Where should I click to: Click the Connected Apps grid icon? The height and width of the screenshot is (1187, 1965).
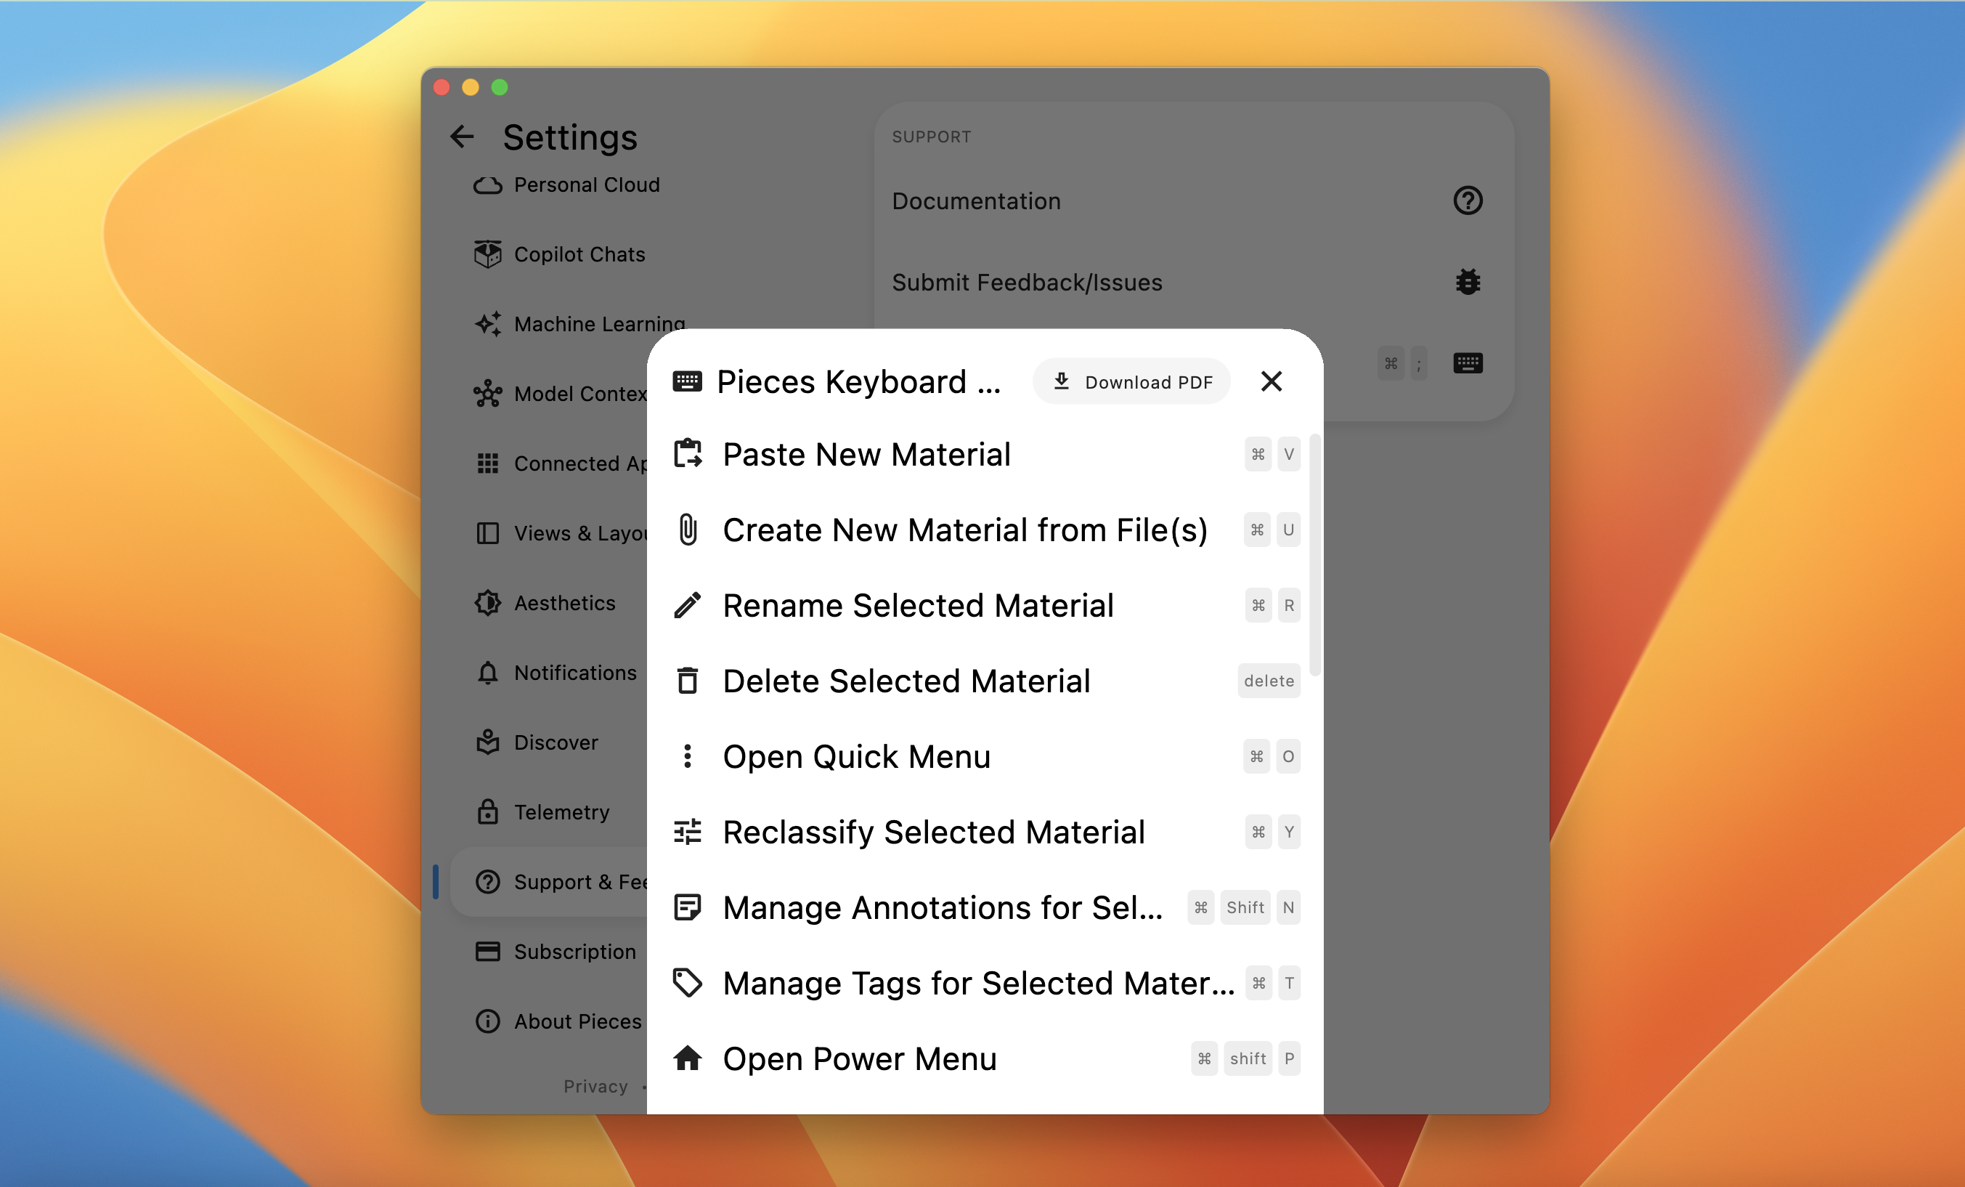[x=487, y=463]
